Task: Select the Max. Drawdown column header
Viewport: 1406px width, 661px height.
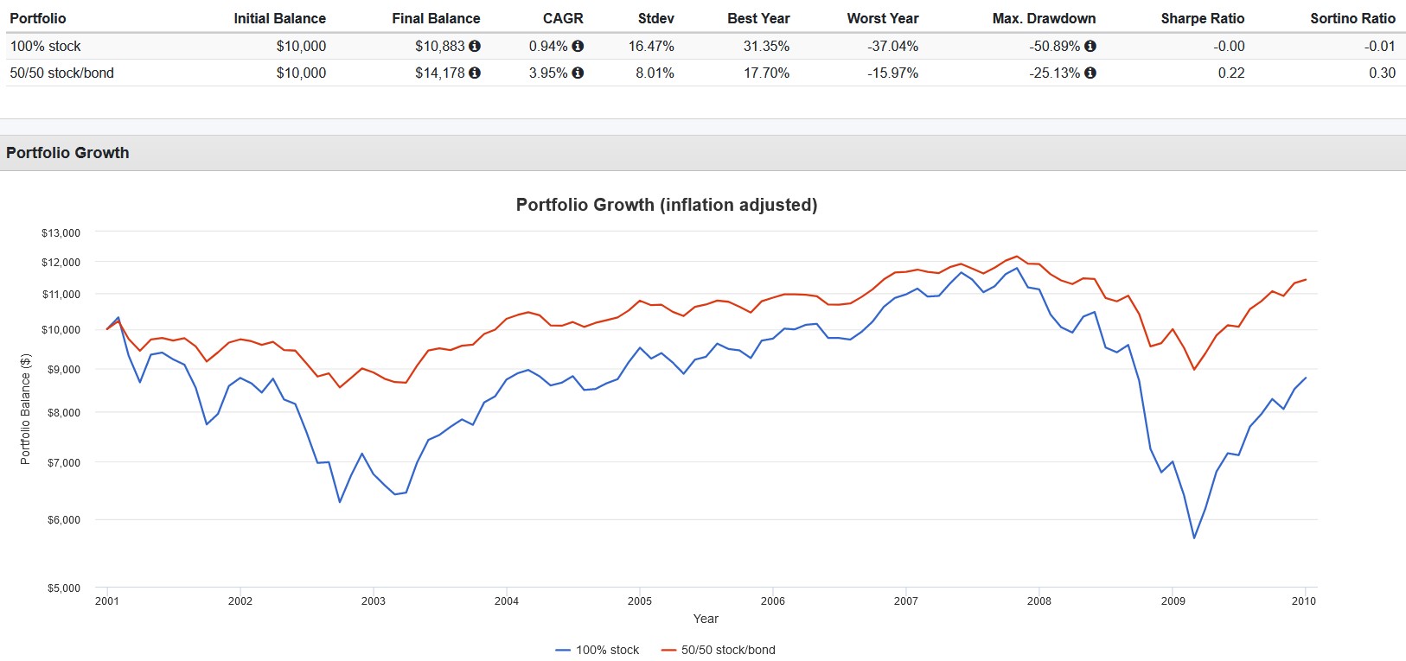Action: (x=1044, y=18)
